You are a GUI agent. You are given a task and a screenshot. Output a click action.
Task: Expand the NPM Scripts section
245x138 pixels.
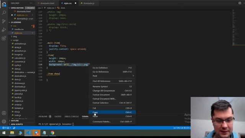pyautogui.click(x=17, y=124)
